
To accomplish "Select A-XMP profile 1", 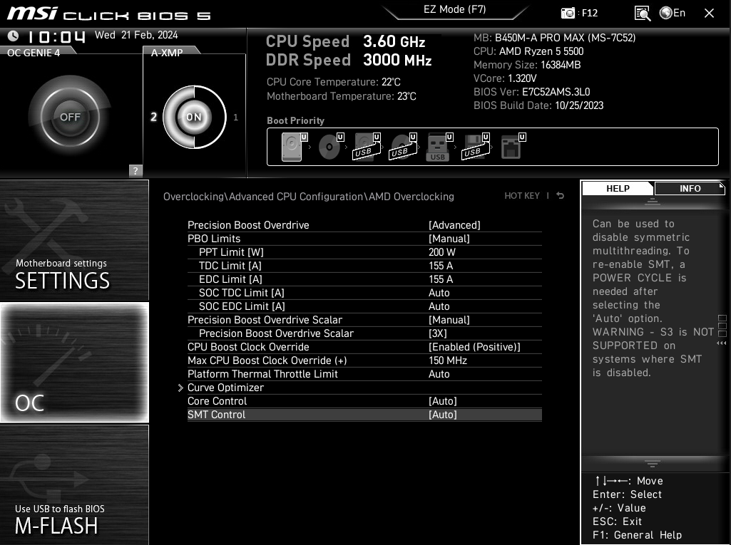I will (235, 118).
